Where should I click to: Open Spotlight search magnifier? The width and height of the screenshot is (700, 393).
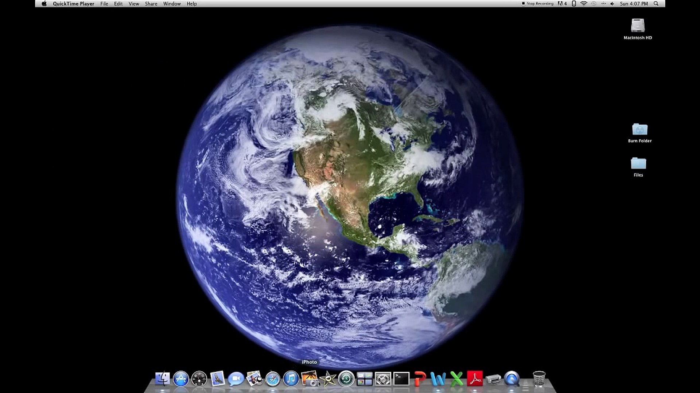(x=656, y=4)
